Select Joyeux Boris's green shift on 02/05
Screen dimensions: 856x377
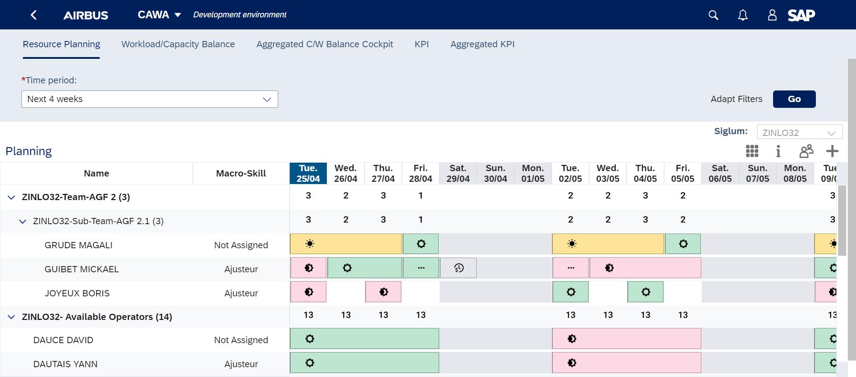click(571, 292)
